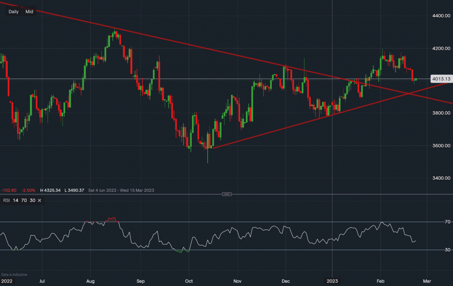This screenshot has width=453, height=286.
Task: Click the 3400.00 price axis label
Action: 440,178
